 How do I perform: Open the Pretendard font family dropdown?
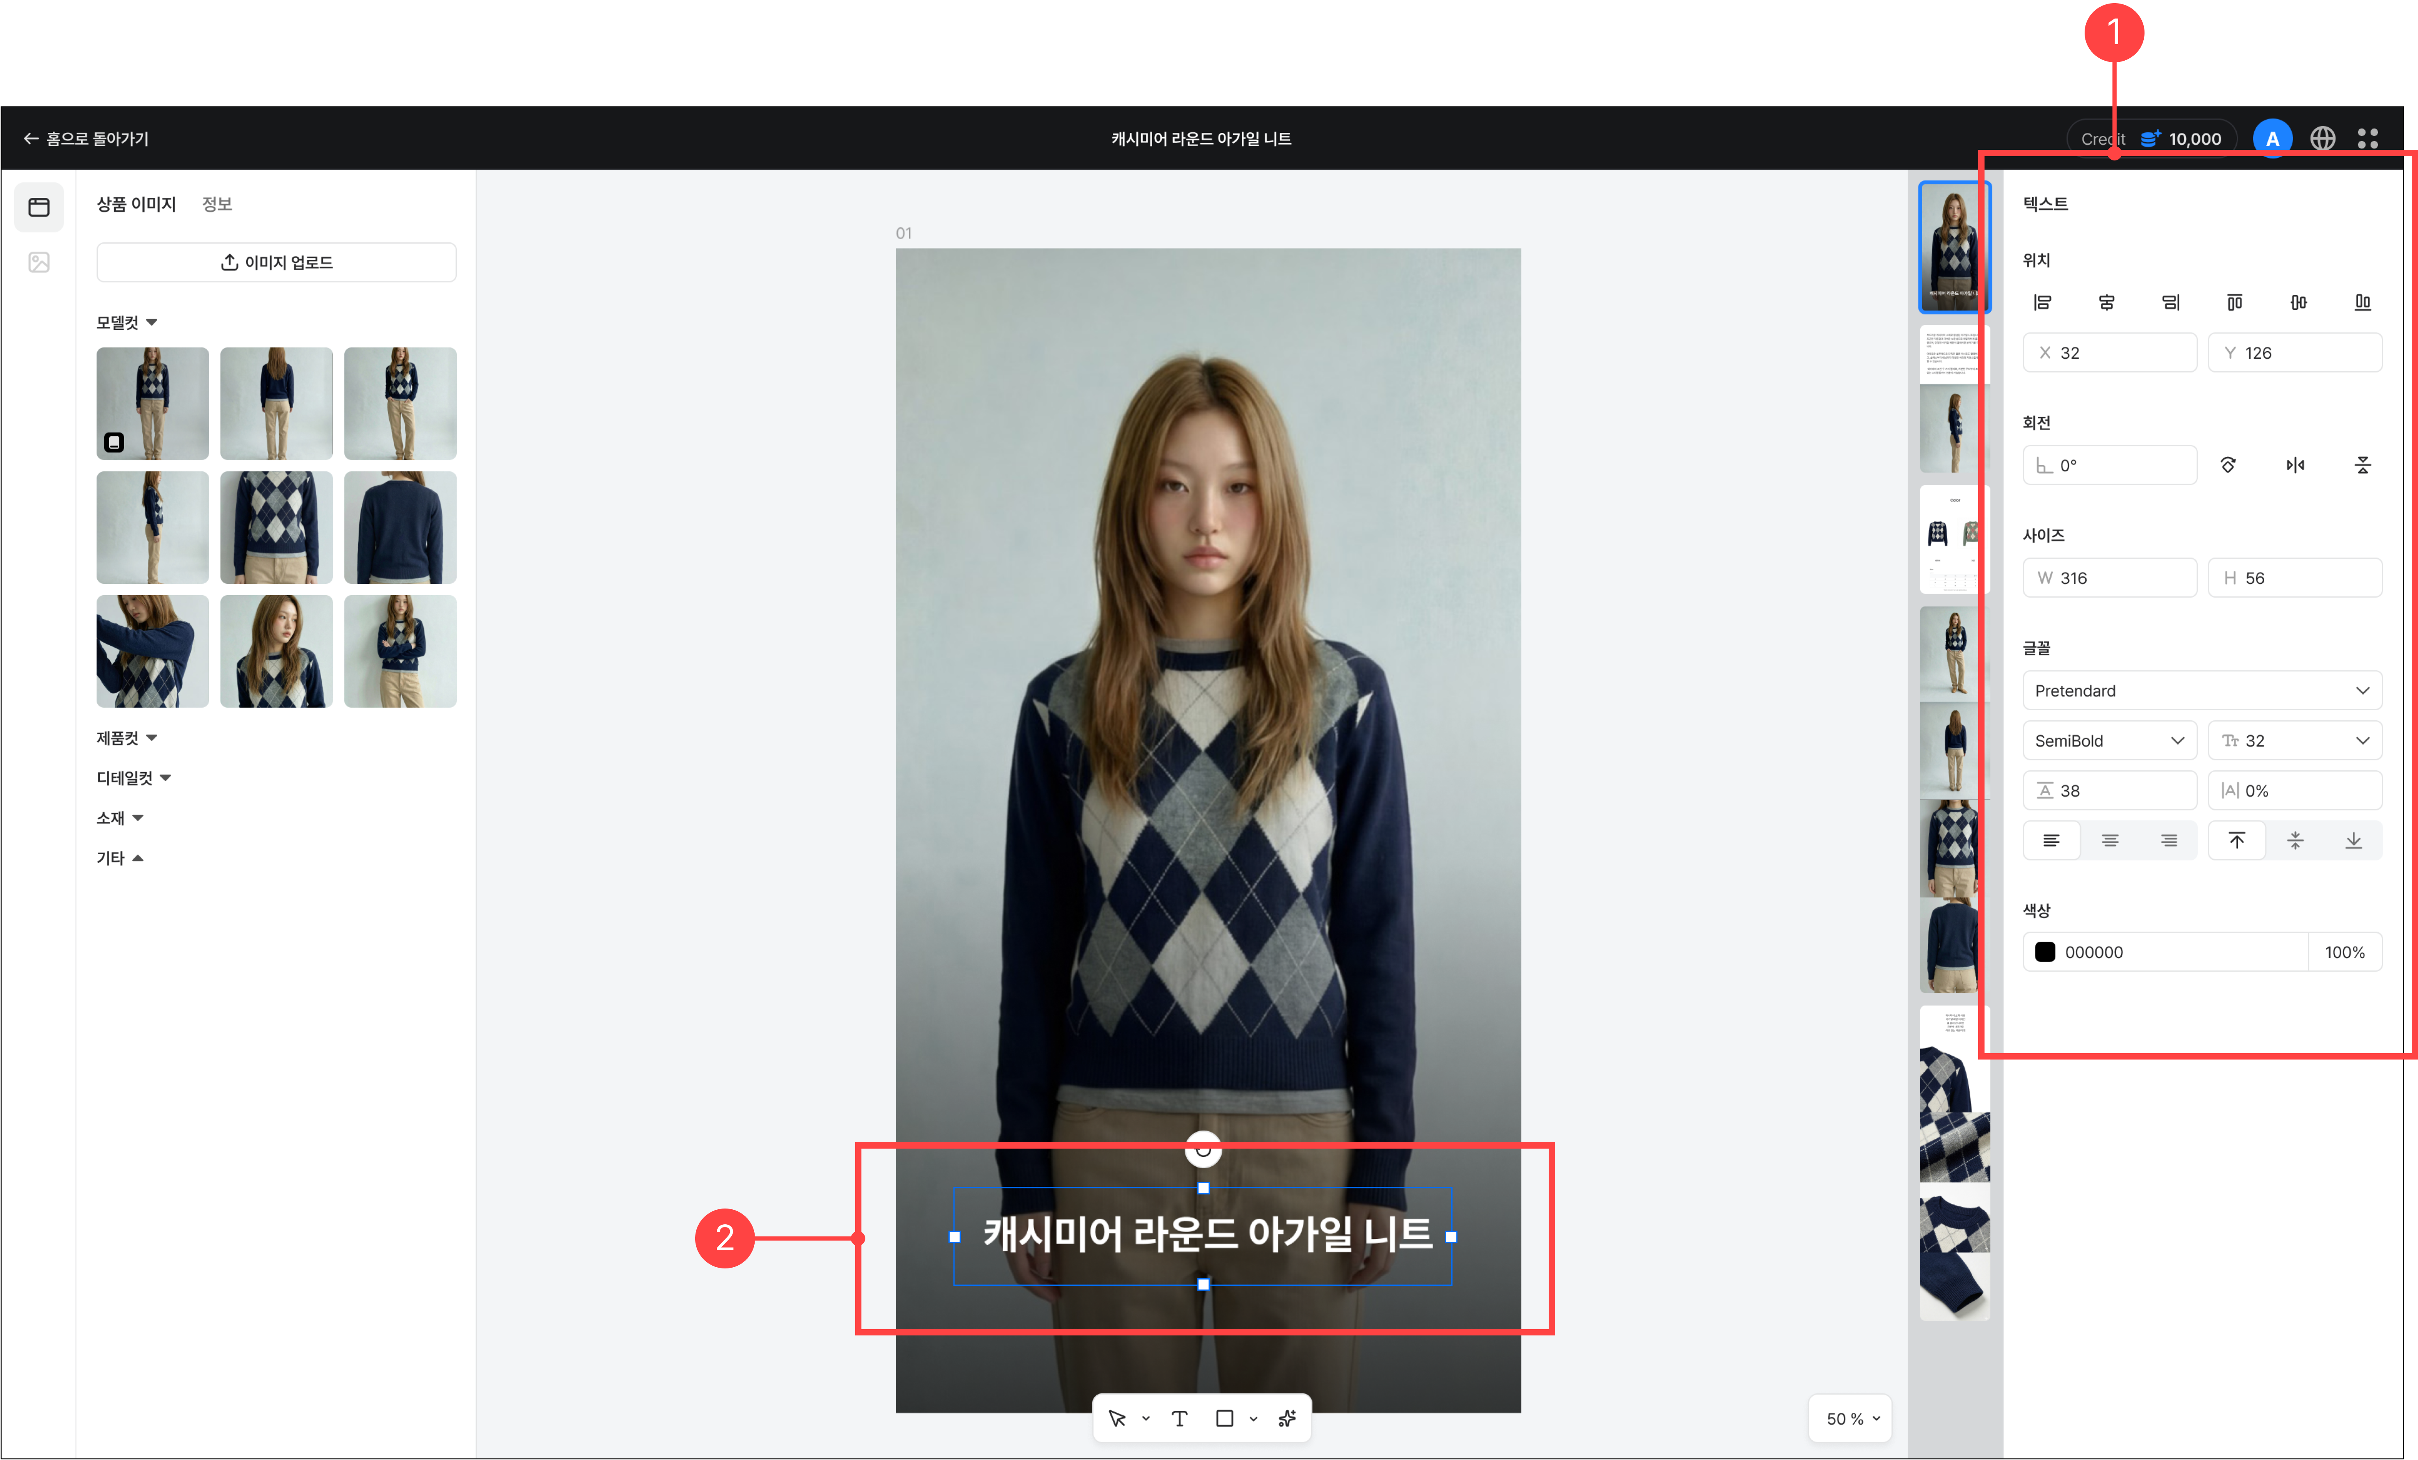pyautogui.click(x=2202, y=690)
